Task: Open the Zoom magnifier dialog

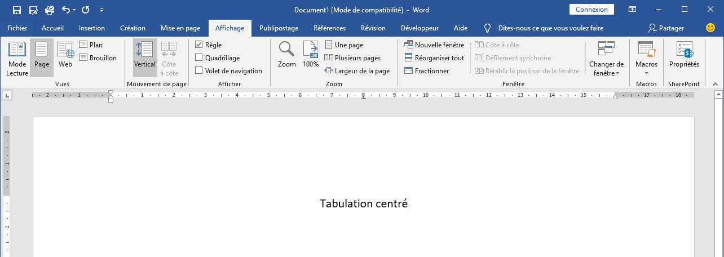Action: pos(286,55)
